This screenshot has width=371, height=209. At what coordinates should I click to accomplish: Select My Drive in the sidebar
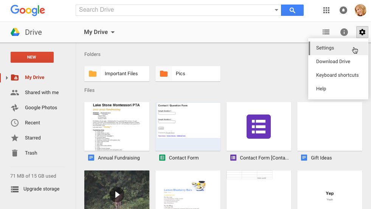pyautogui.click(x=34, y=77)
